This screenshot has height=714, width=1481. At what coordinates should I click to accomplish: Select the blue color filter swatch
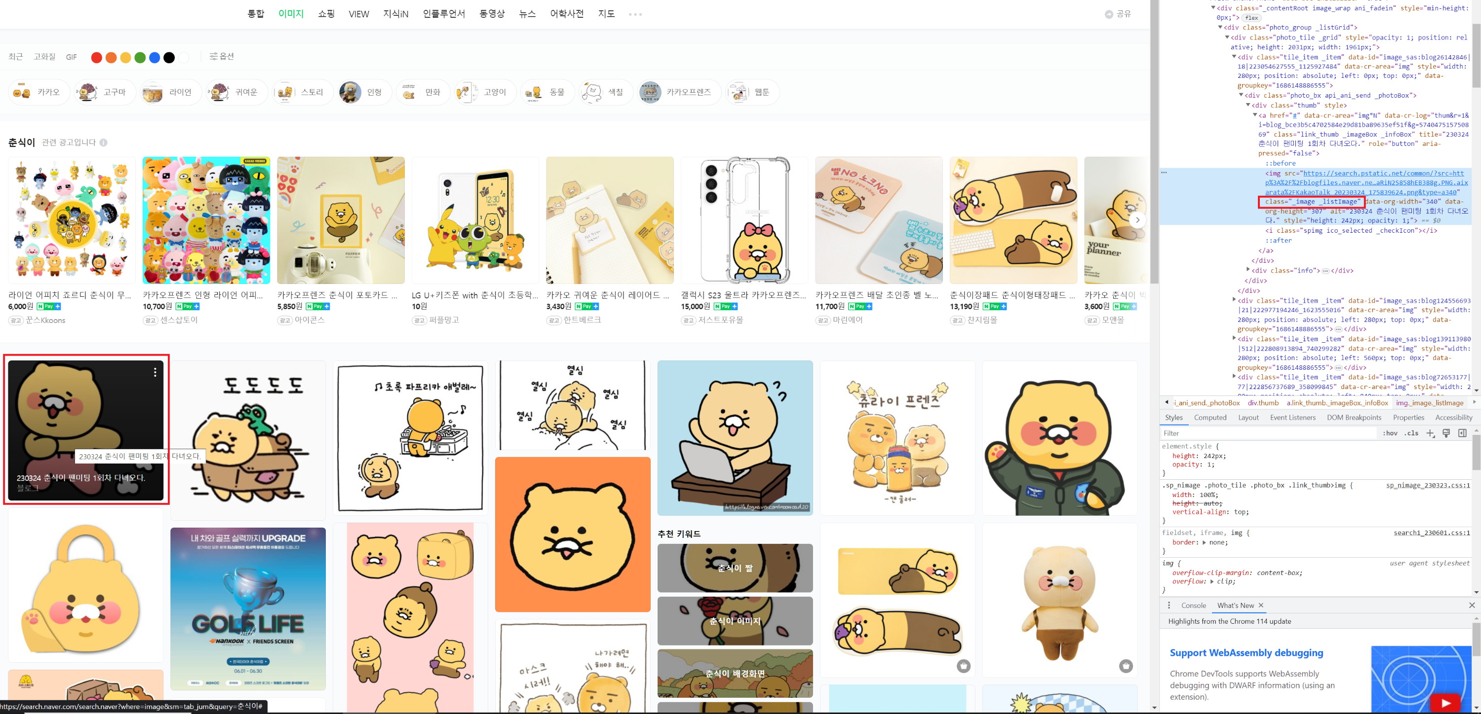click(155, 57)
